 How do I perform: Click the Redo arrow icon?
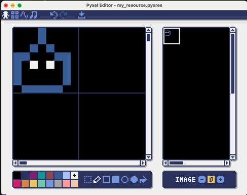pyautogui.click(x=63, y=15)
